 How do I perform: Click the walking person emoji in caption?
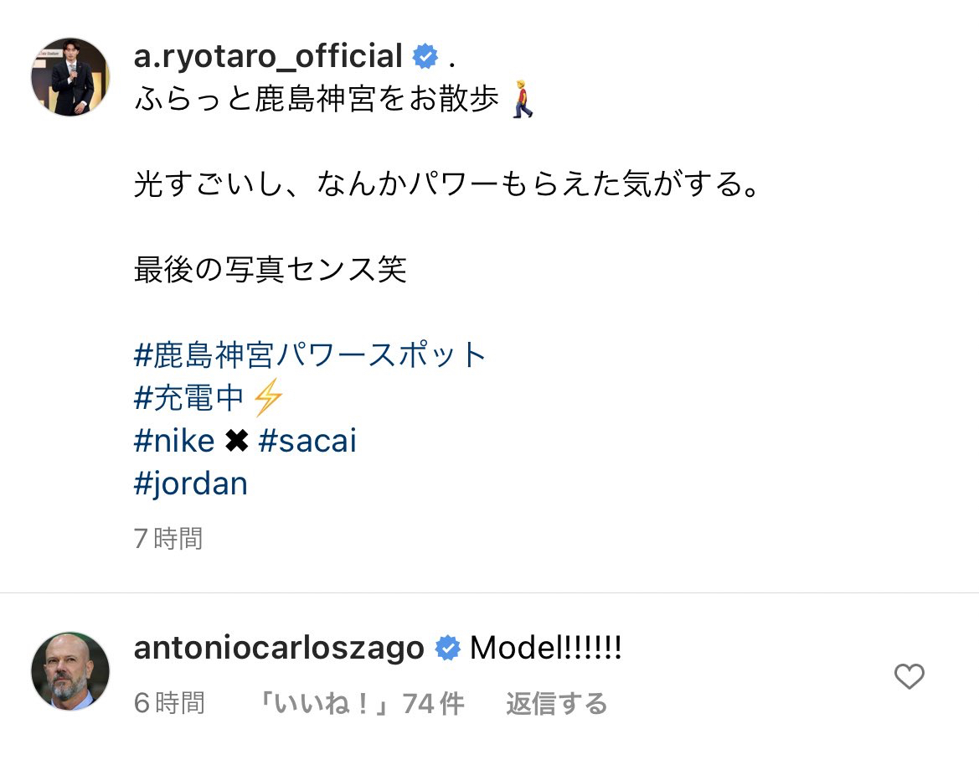[x=523, y=100]
